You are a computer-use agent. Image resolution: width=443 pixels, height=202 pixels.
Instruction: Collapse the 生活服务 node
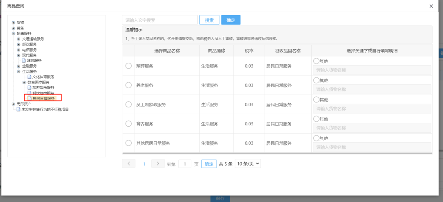click(x=18, y=72)
